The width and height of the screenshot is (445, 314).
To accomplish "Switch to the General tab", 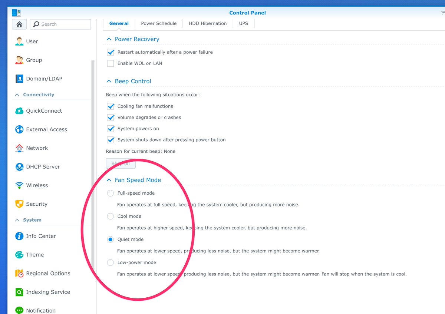I will point(119,23).
